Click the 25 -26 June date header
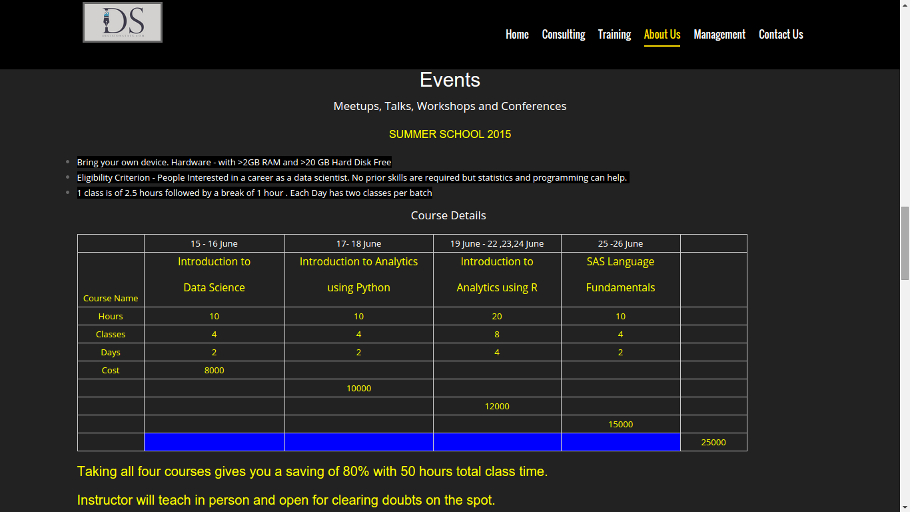Viewport: 910px width, 512px height. tap(620, 244)
